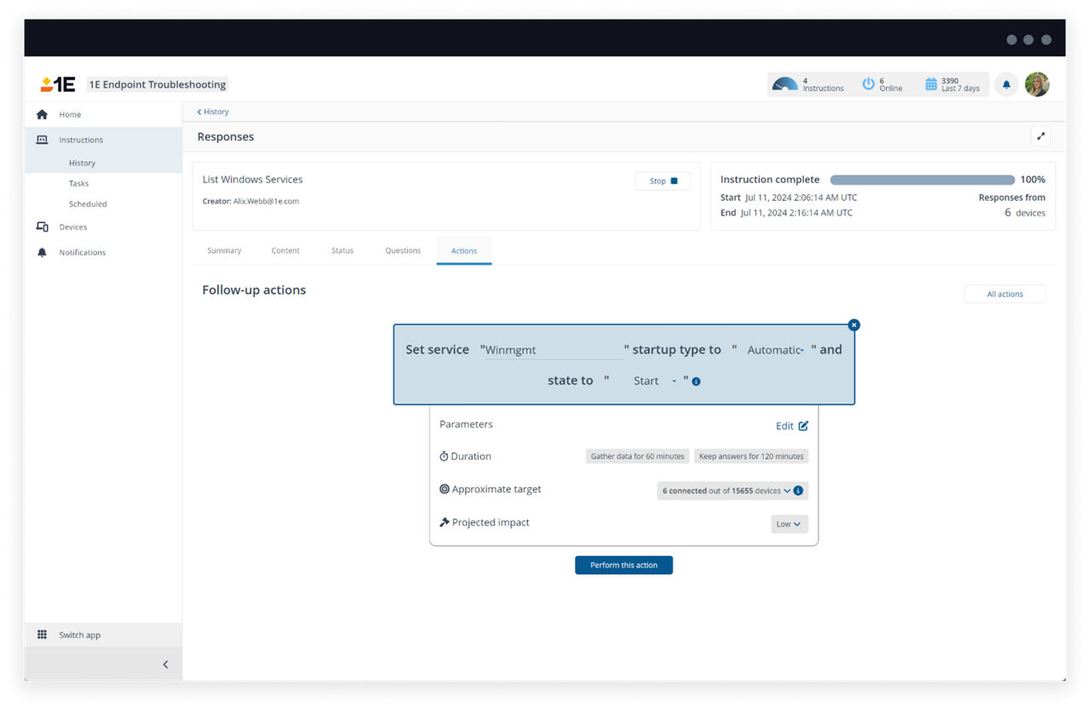This screenshot has height=711, width=1090.
Task: Select Scheduled under Instructions
Action: click(x=88, y=204)
